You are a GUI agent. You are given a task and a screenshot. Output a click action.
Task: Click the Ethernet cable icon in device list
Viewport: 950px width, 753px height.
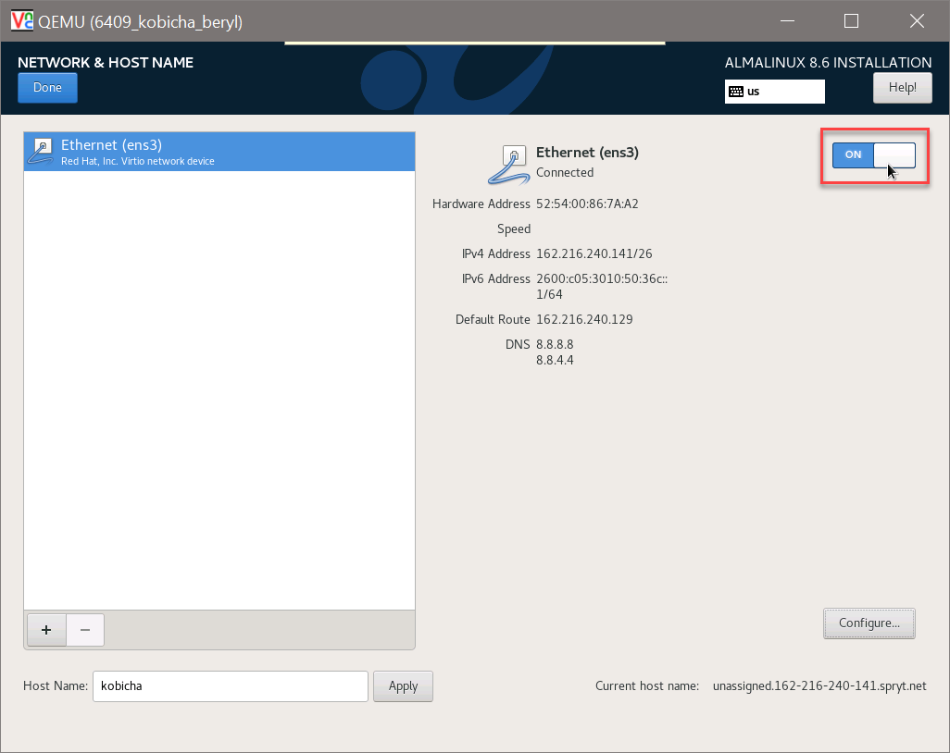click(x=41, y=152)
